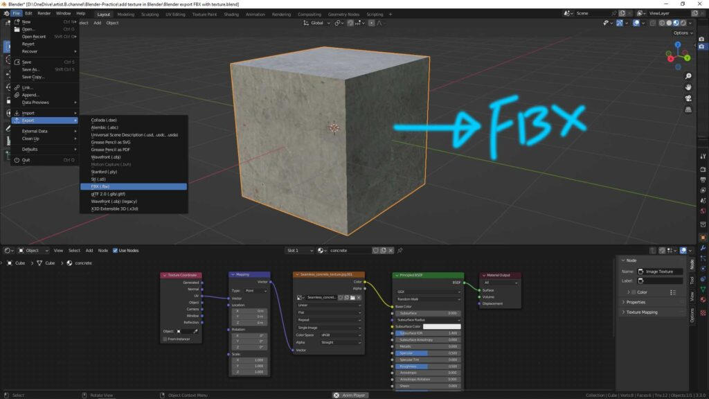Image resolution: width=709 pixels, height=399 pixels.
Task: Toggle the From Instancer checkbox
Action: click(x=165, y=339)
